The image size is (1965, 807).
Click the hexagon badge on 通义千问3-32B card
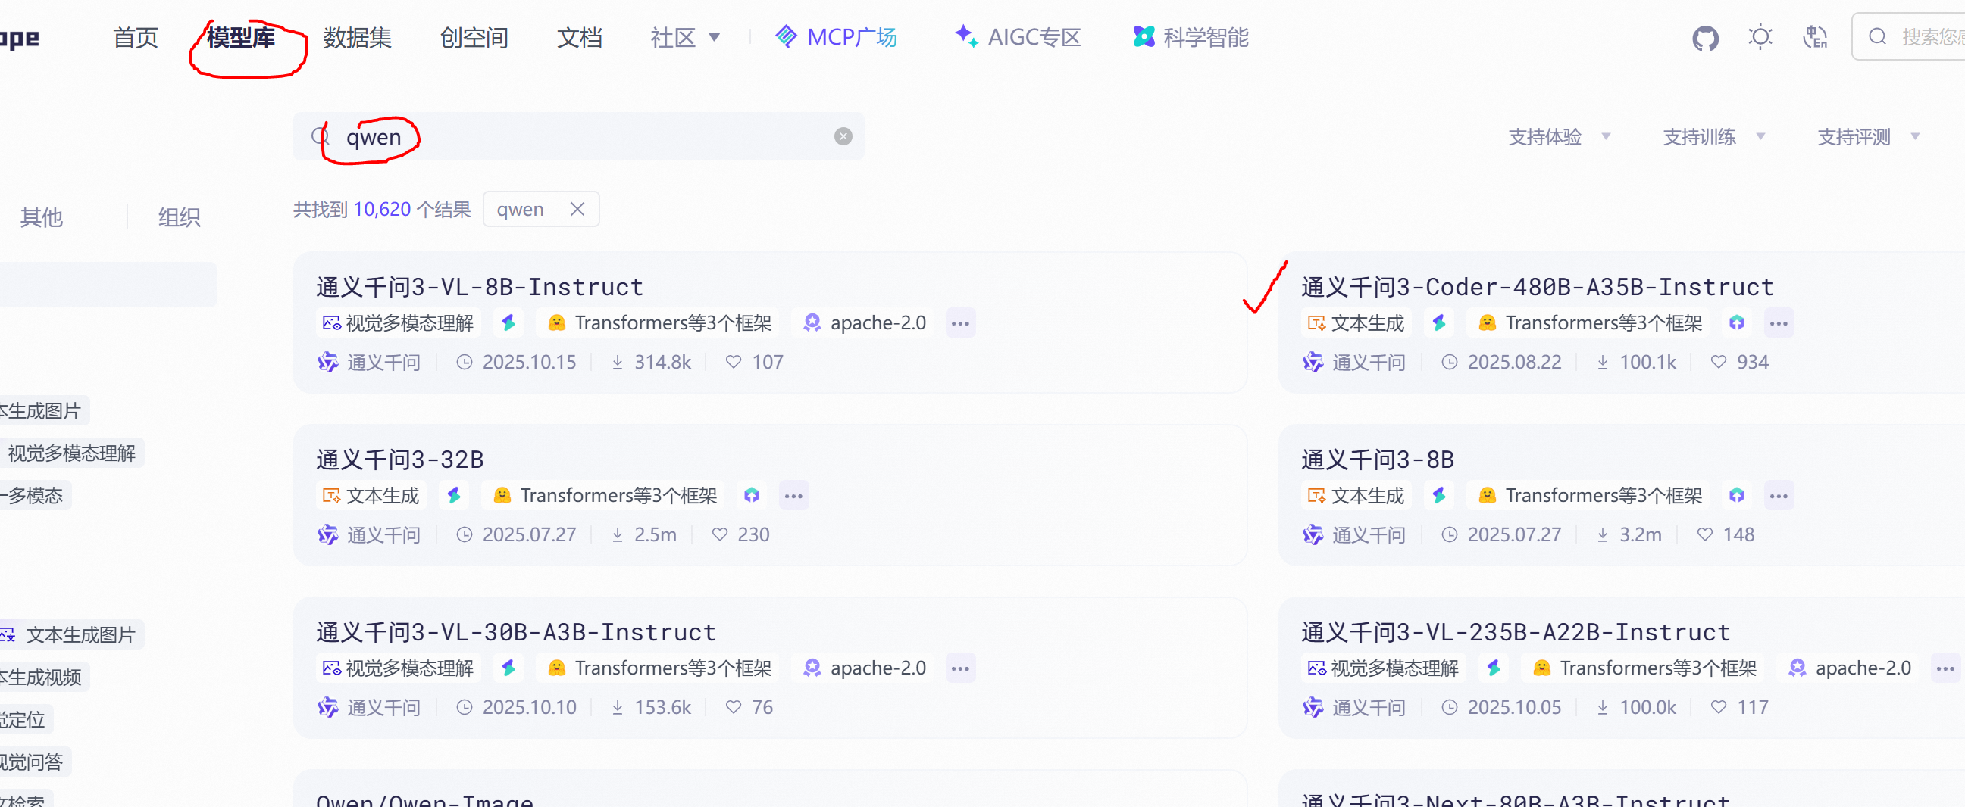[752, 496]
